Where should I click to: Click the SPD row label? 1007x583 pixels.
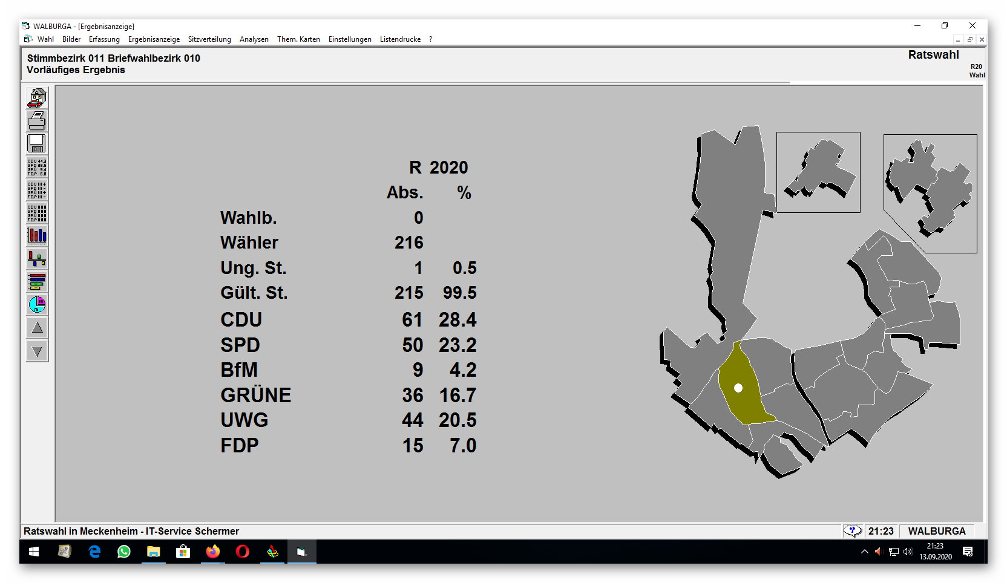coord(240,345)
